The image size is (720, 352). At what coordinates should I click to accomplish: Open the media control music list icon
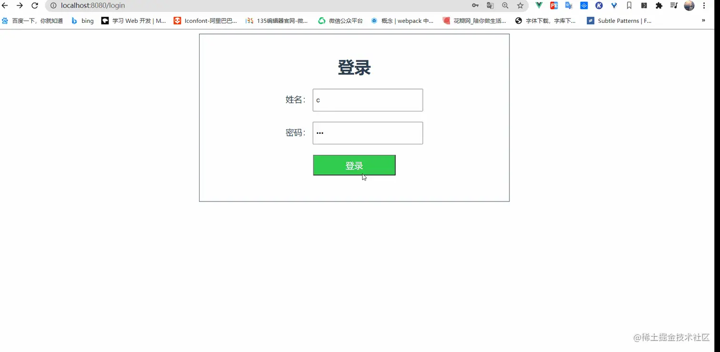(674, 6)
